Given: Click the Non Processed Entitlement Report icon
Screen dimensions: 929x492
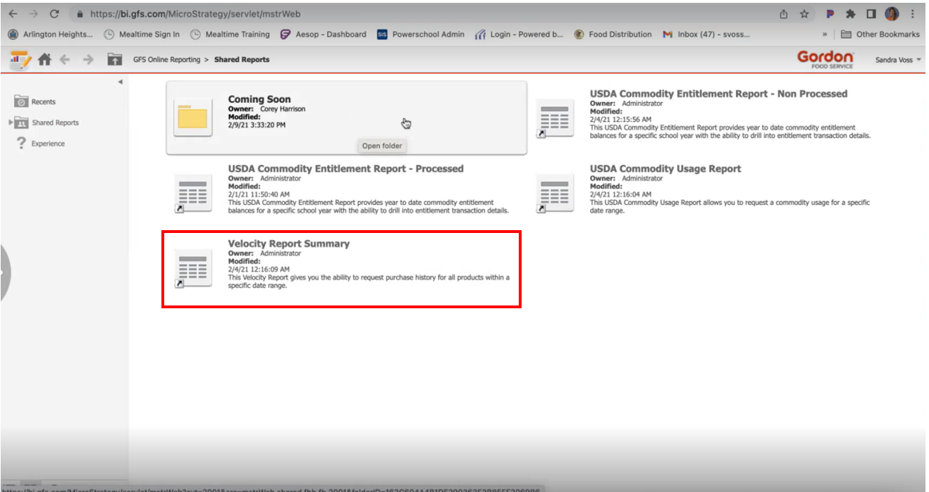Looking at the screenshot, I should point(555,117).
